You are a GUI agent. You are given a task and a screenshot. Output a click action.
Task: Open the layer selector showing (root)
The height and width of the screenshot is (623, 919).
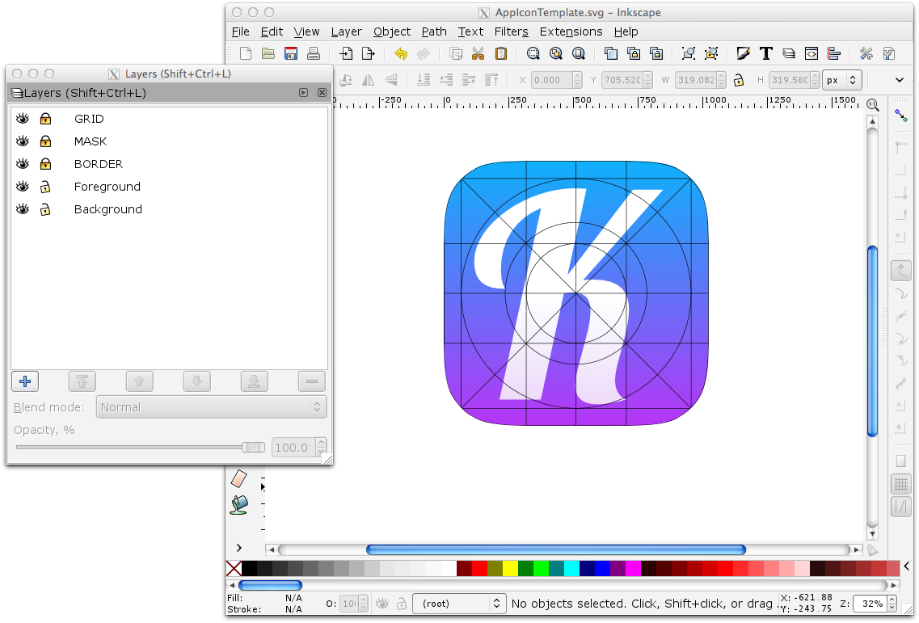459,603
